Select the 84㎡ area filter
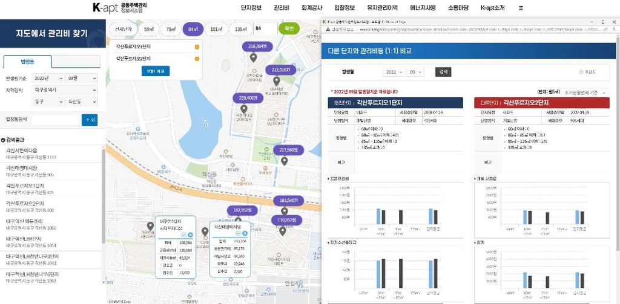The width and height of the screenshot is (620, 304). (193, 28)
